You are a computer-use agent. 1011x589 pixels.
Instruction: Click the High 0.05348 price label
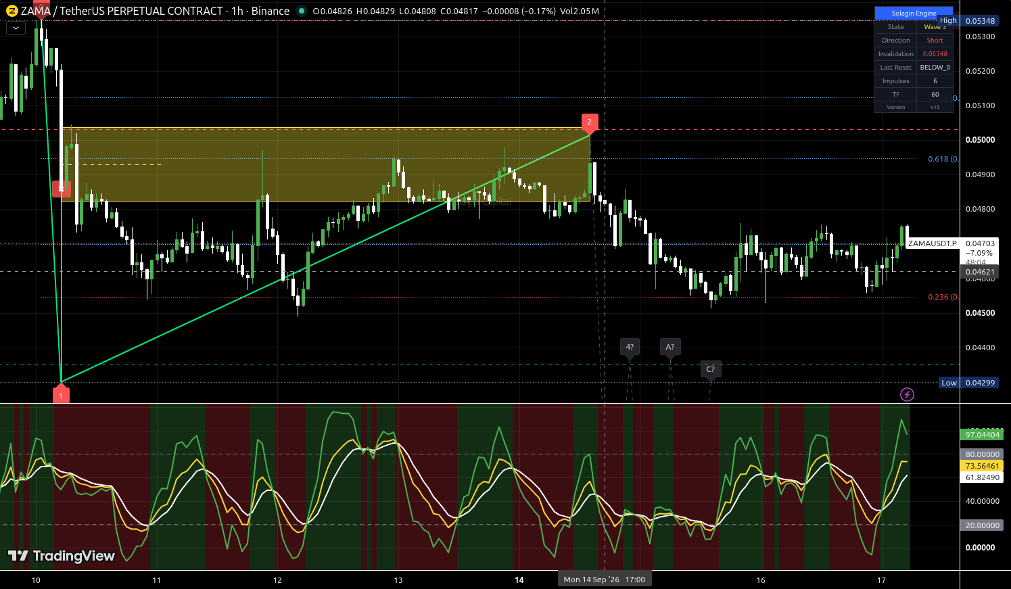(968, 21)
